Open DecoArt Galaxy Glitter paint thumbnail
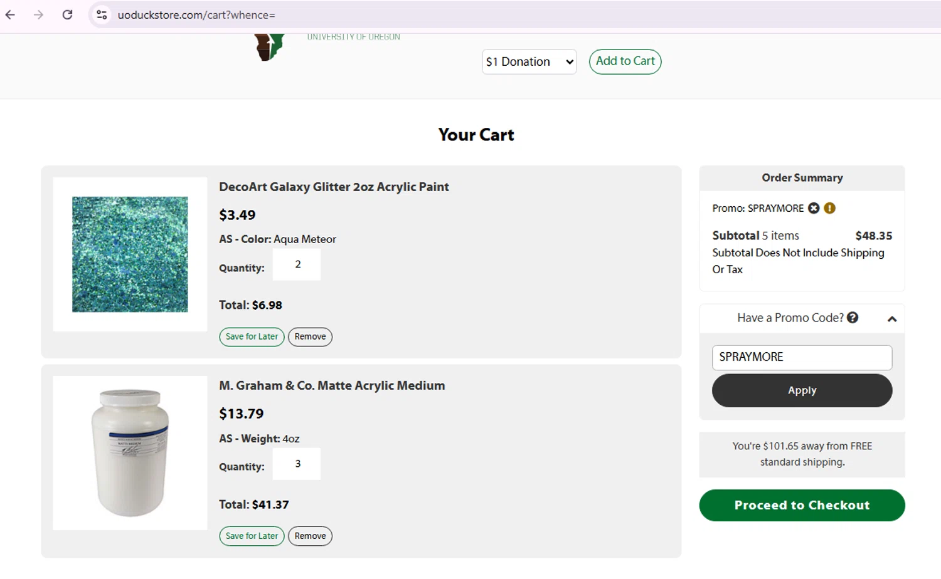 point(130,254)
